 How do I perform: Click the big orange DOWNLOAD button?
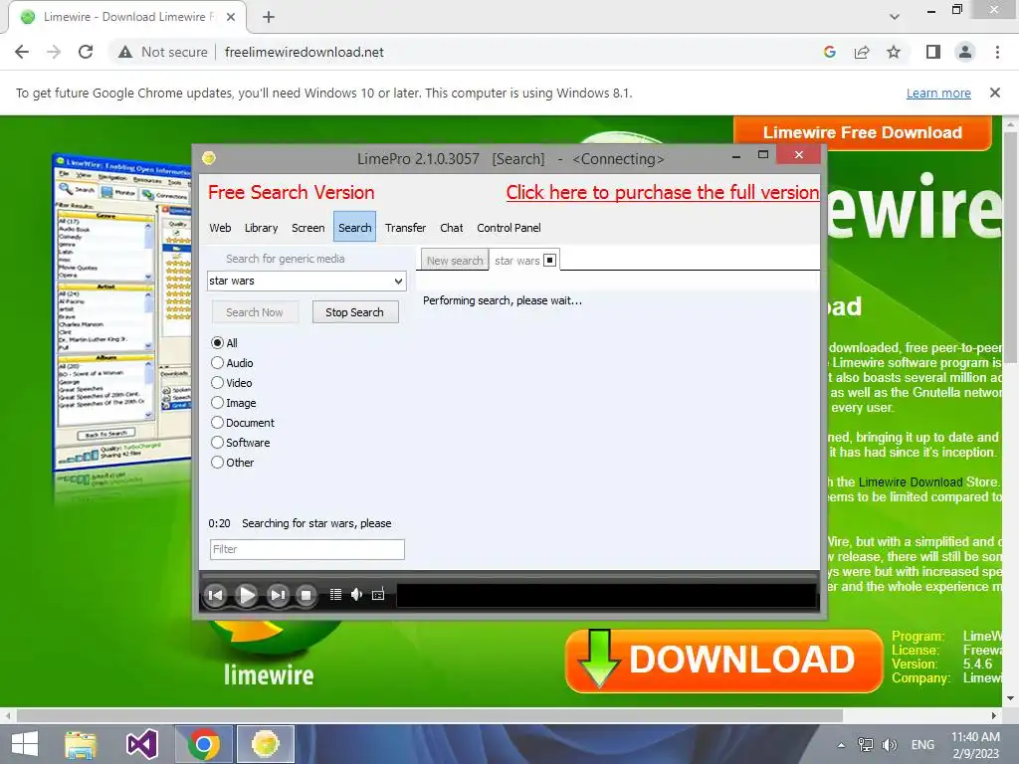point(723,661)
